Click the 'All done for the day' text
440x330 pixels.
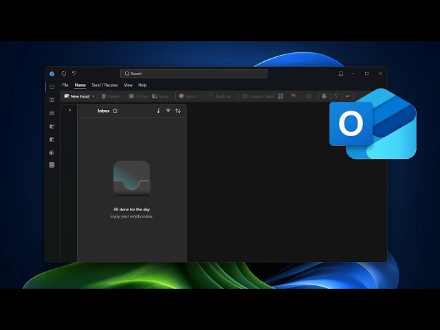point(131,209)
